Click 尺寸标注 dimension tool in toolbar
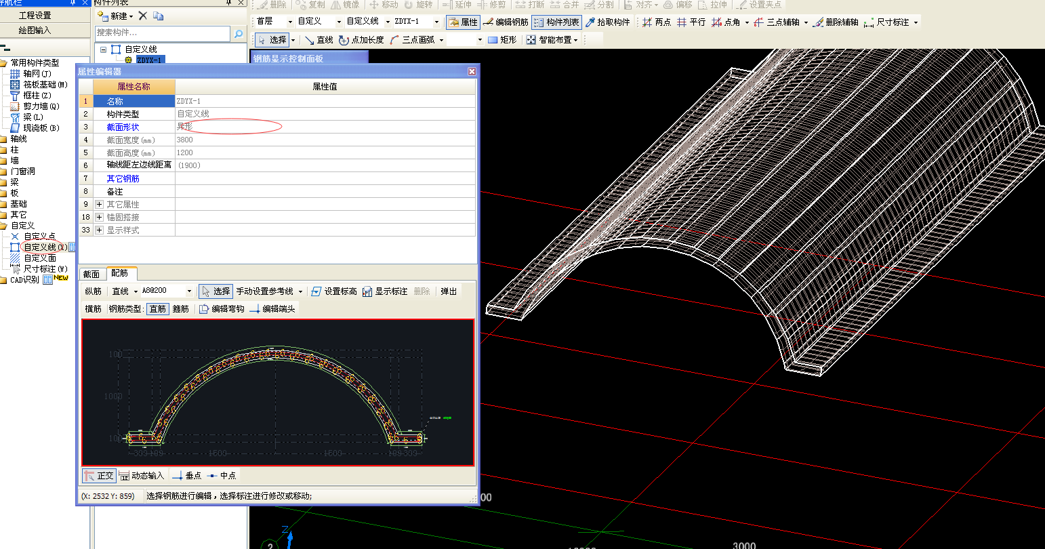 coord(886,22)
